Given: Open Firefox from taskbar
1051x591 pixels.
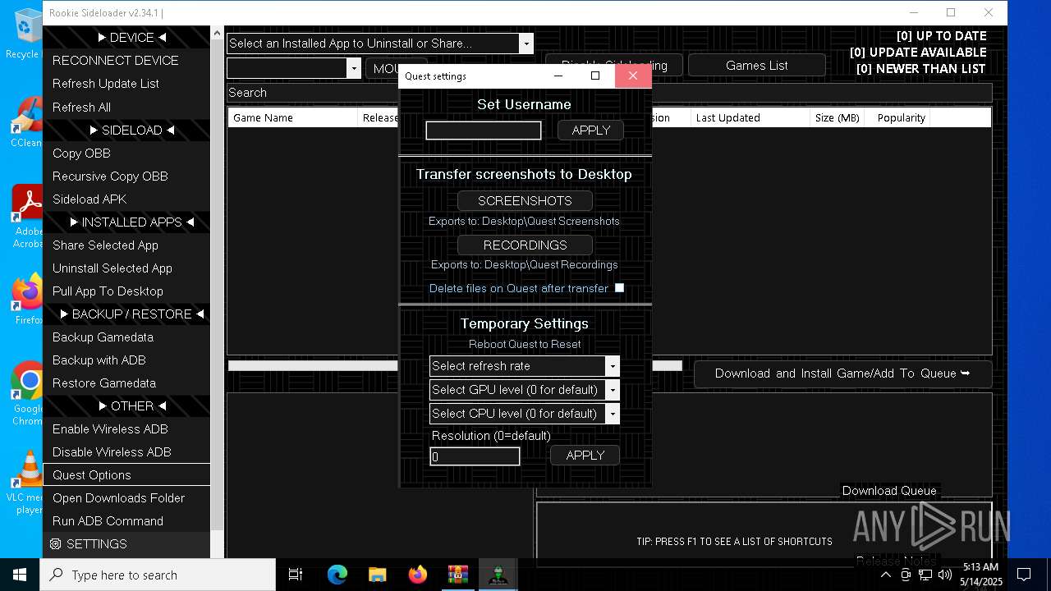Looking at the screenshot, I should click(x=417, y=575).
